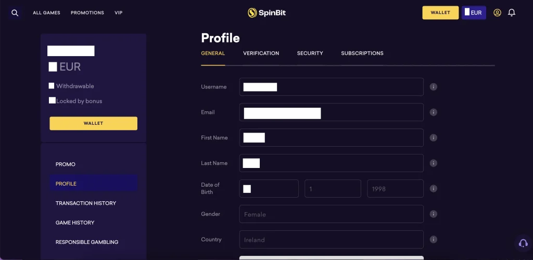Open the Gender field showing Female
Image resolution: width=533 pixels, height=260 pixels.
[332, 214]
